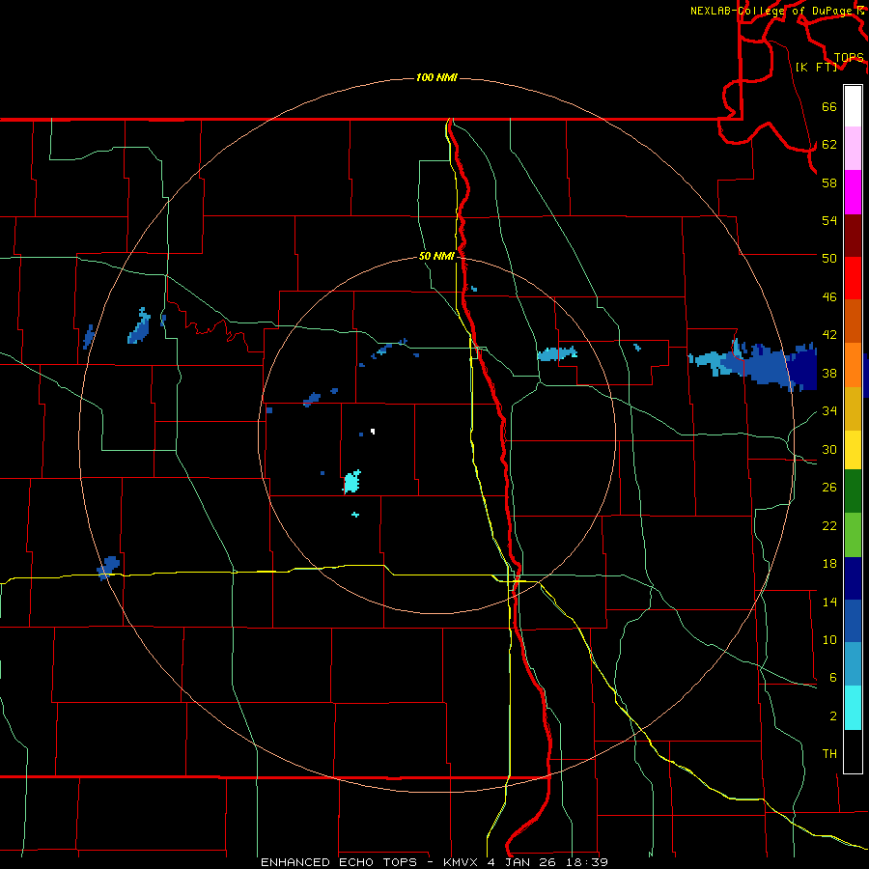869x869 pixels.
Task: Click the legend value "34"
Action: coord(829,411)
